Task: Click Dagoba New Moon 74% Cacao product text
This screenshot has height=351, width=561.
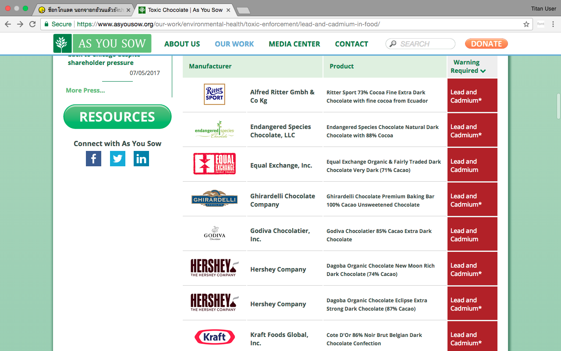Action: (380, 270)
